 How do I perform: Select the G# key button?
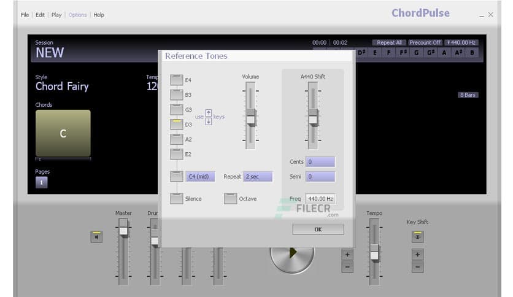pyautogui.click(x=431, y=52)
